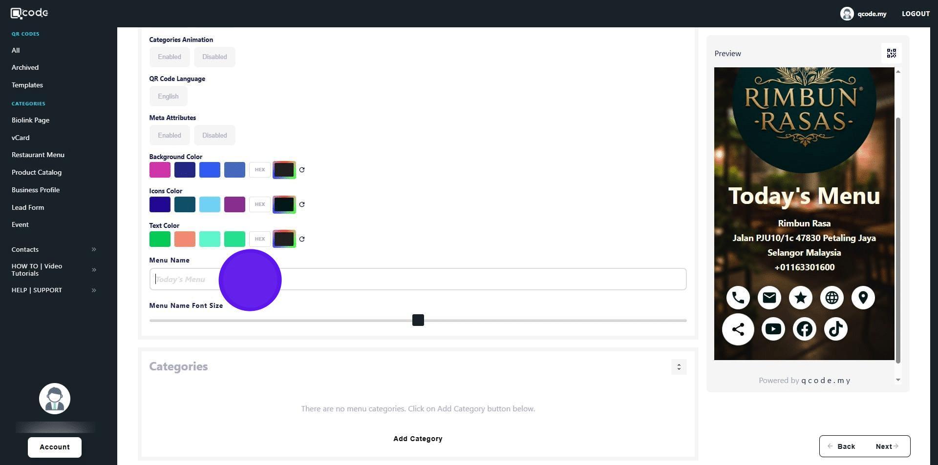
Task: Click the large profile avatar in sidebar
Action: coord(55,399)
